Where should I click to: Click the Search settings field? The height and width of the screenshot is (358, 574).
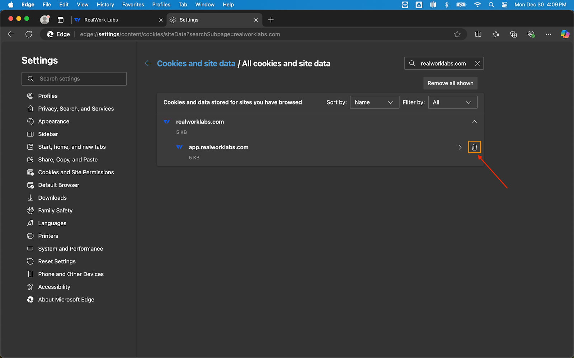click(74, 79)
